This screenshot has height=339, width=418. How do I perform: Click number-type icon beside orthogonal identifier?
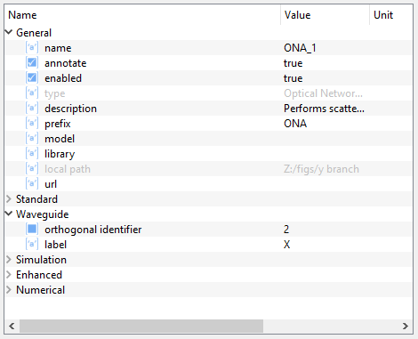(x=32, y=230)
